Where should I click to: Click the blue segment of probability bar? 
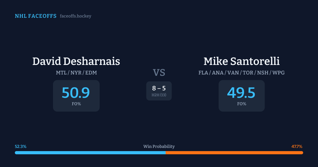click(90, 153)
